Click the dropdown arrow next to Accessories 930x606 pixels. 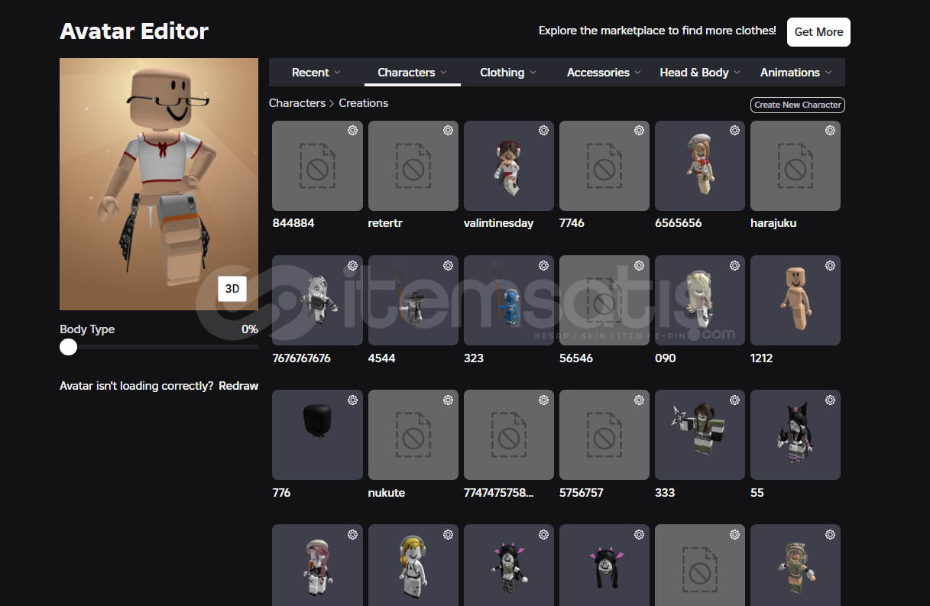637,73
